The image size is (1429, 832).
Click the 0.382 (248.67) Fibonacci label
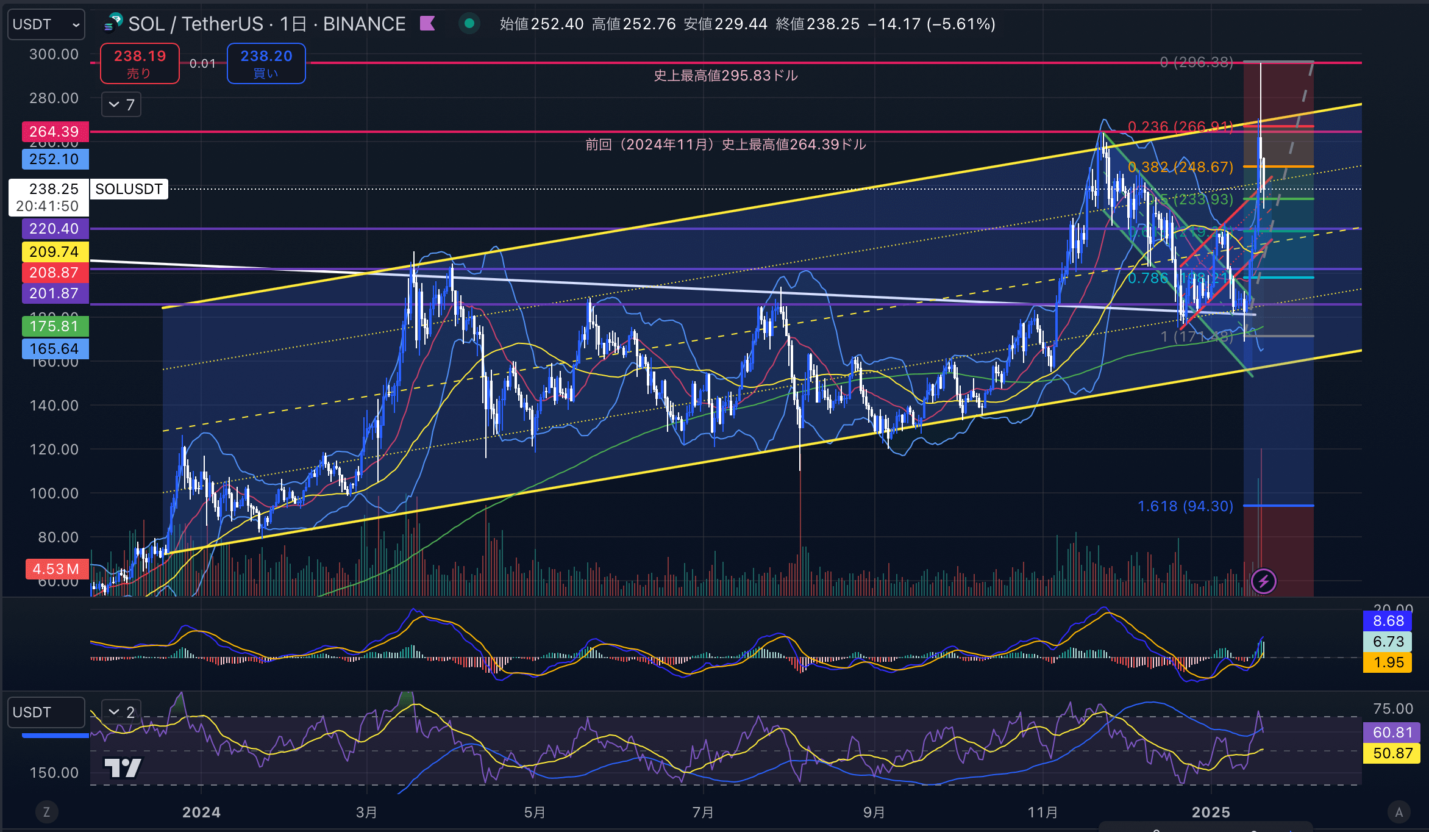tap(1180, 167)
